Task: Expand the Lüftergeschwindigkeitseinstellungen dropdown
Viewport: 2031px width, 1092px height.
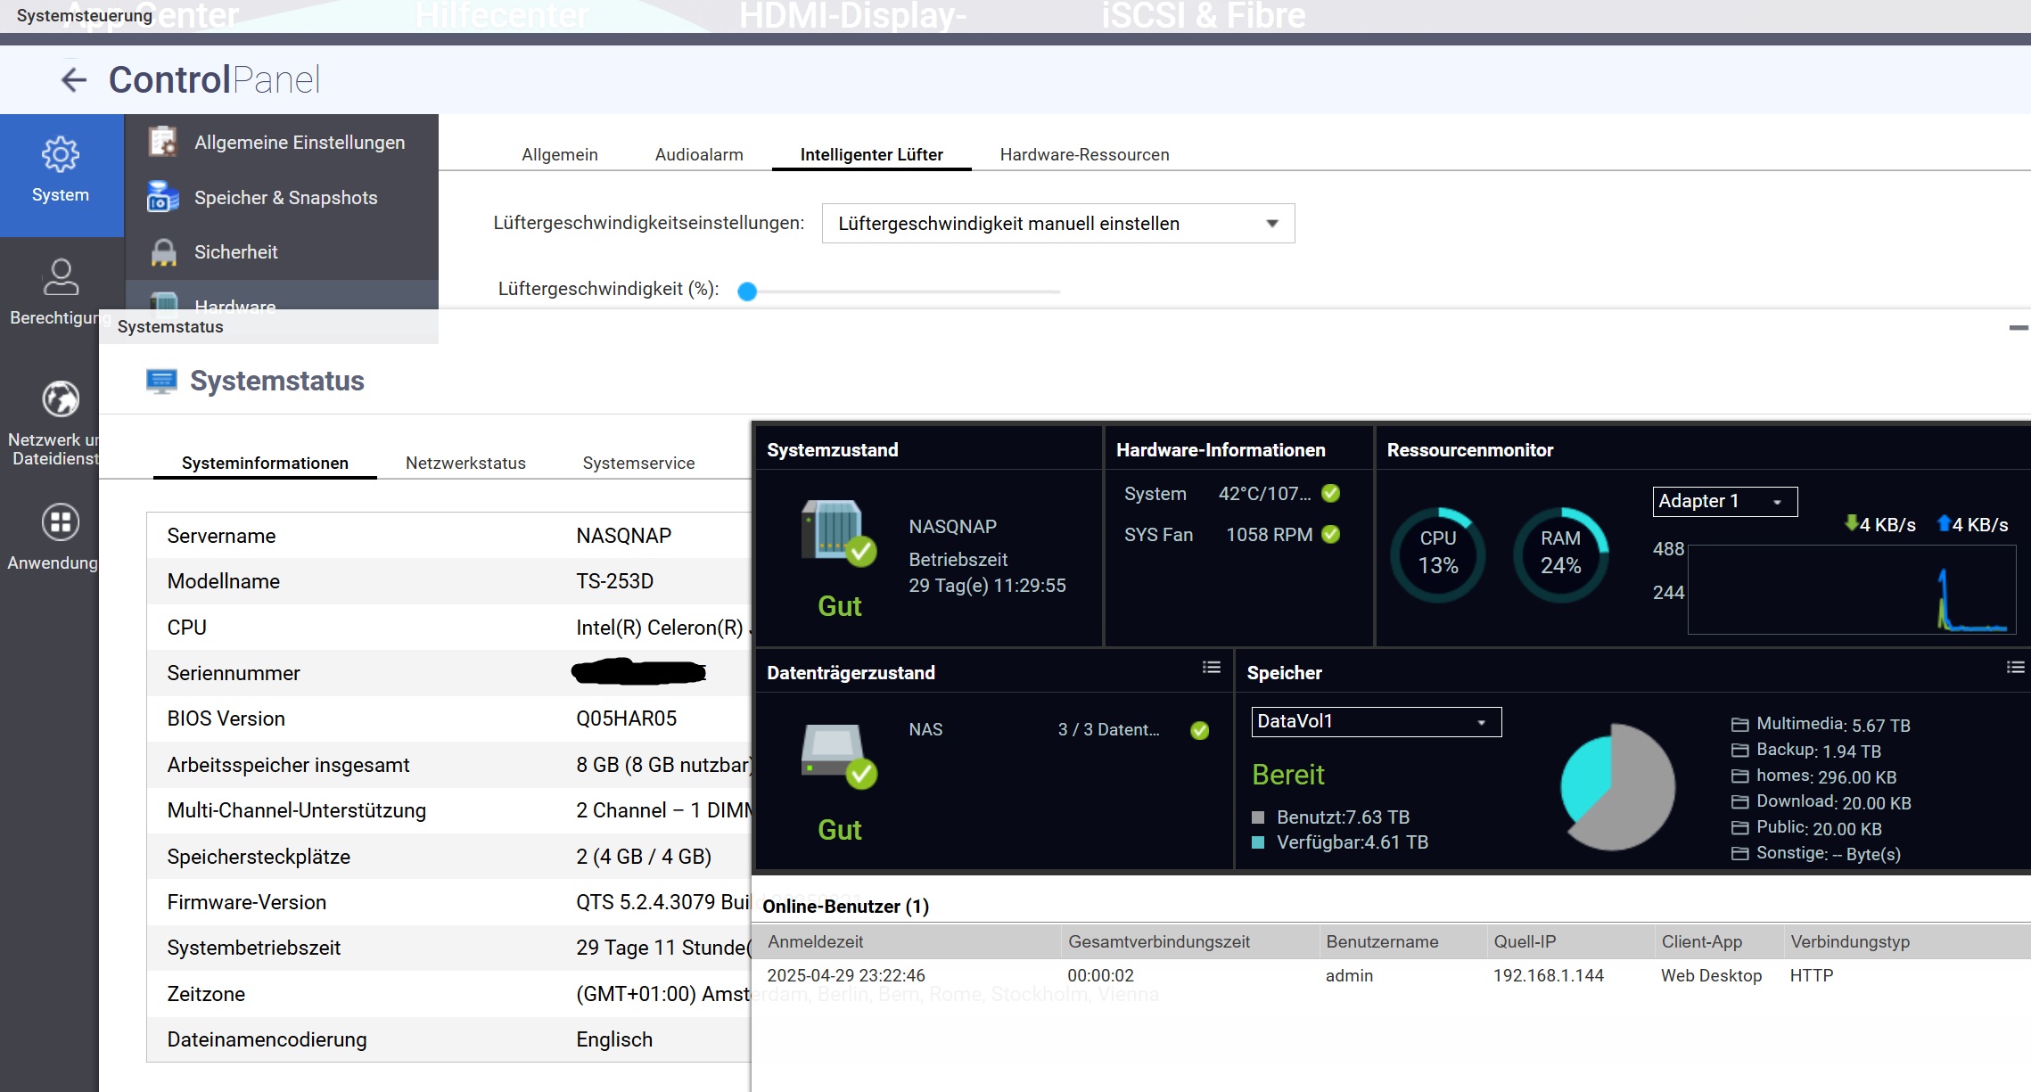Action: tap(1057, 224)
